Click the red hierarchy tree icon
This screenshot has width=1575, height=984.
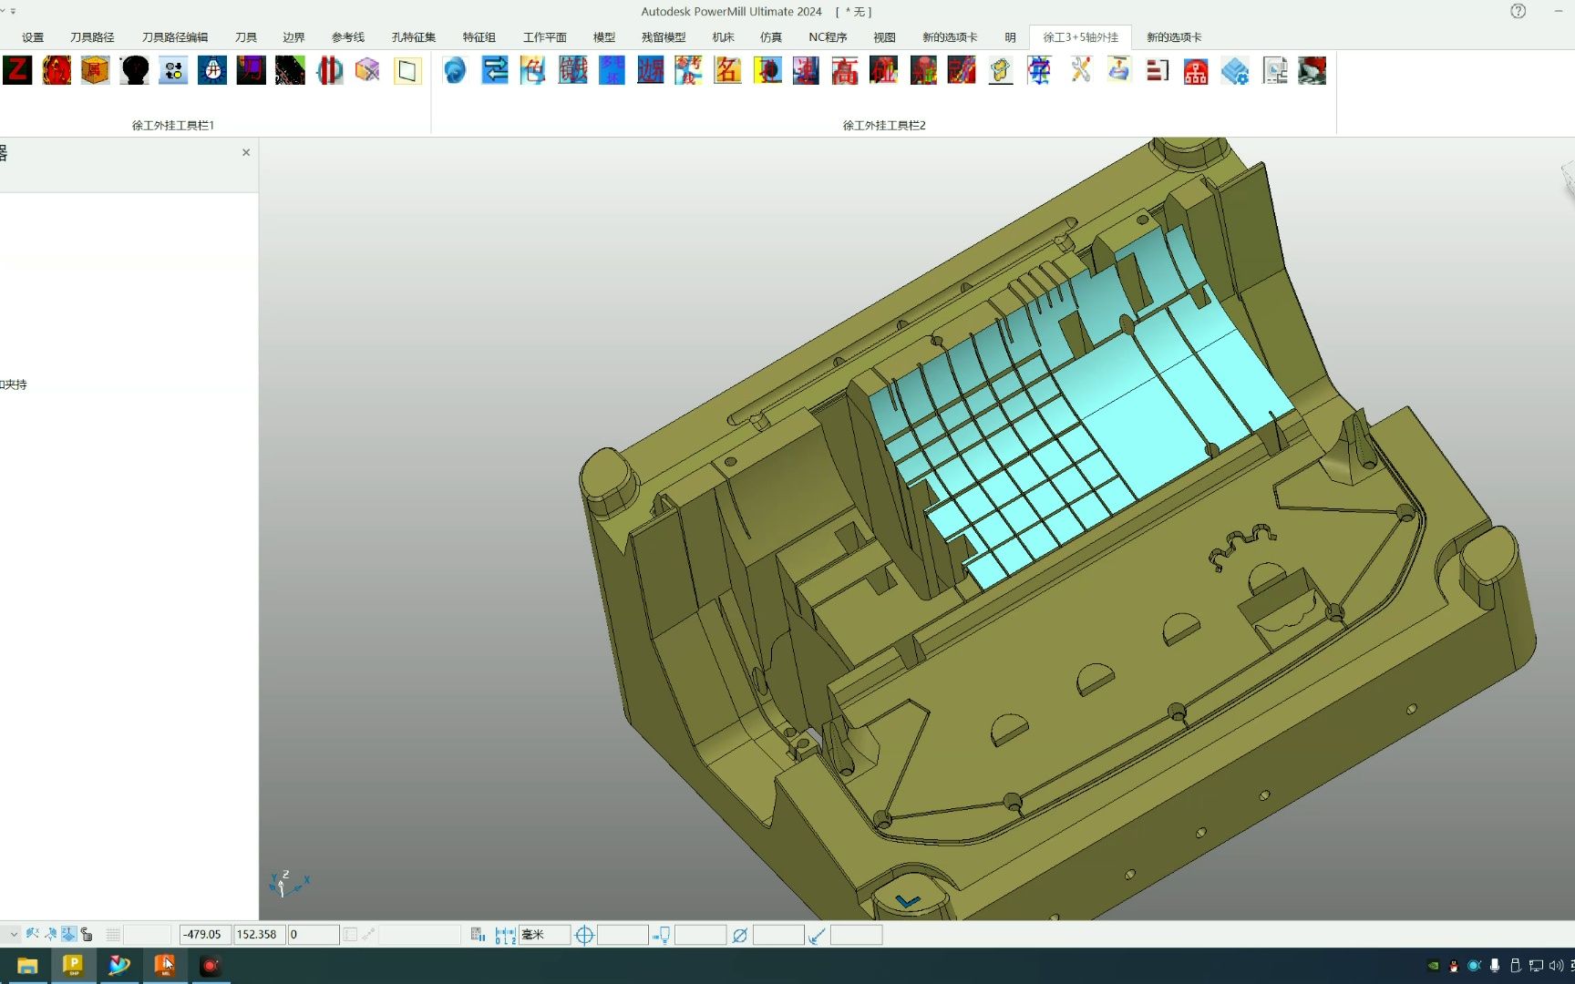1196,71
